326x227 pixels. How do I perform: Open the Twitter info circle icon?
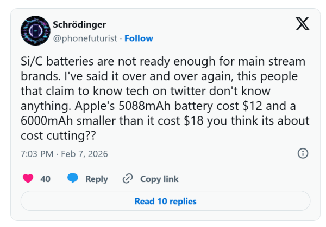click(303, 153)
